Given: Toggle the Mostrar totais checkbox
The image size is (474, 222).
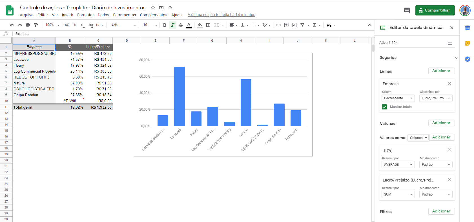Looking at the screenshot, I should (x=384, y=107).
